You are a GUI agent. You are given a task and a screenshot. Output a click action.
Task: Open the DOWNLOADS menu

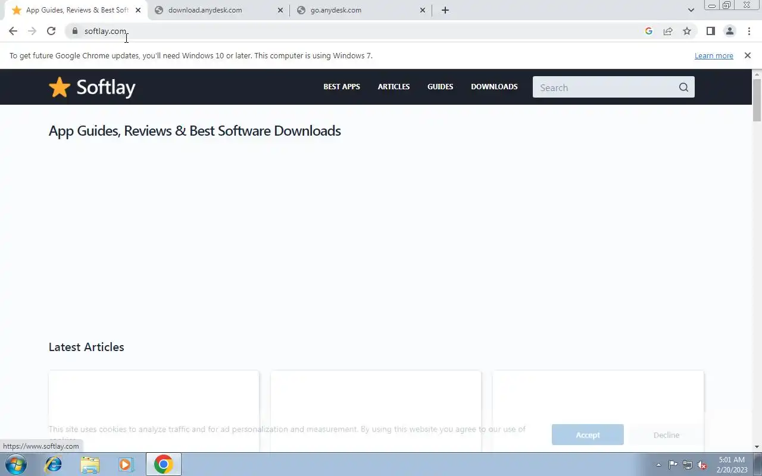pos(494,87)
